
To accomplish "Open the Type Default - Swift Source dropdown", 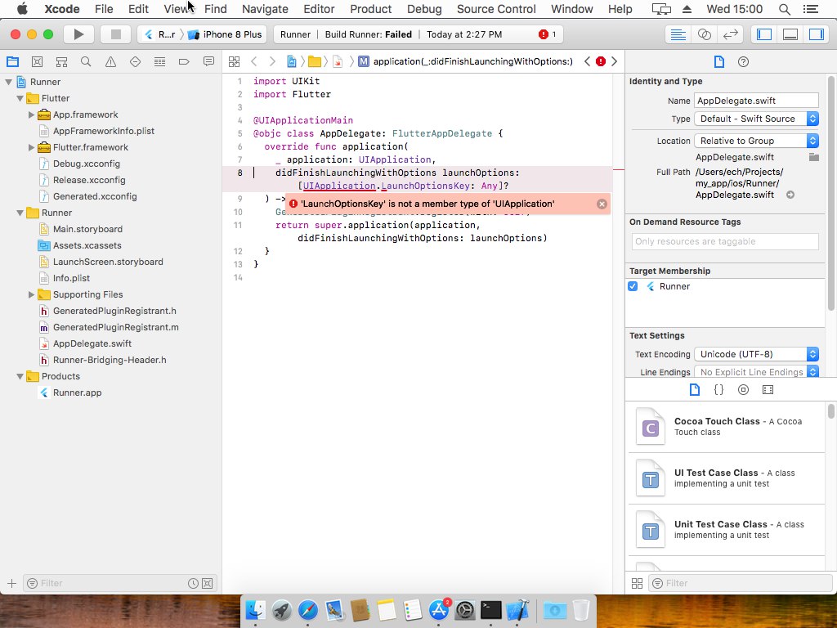I will click(756, 119).
